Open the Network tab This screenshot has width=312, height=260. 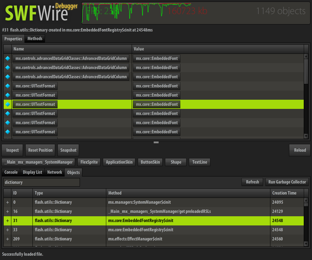[x=55, y=172]
